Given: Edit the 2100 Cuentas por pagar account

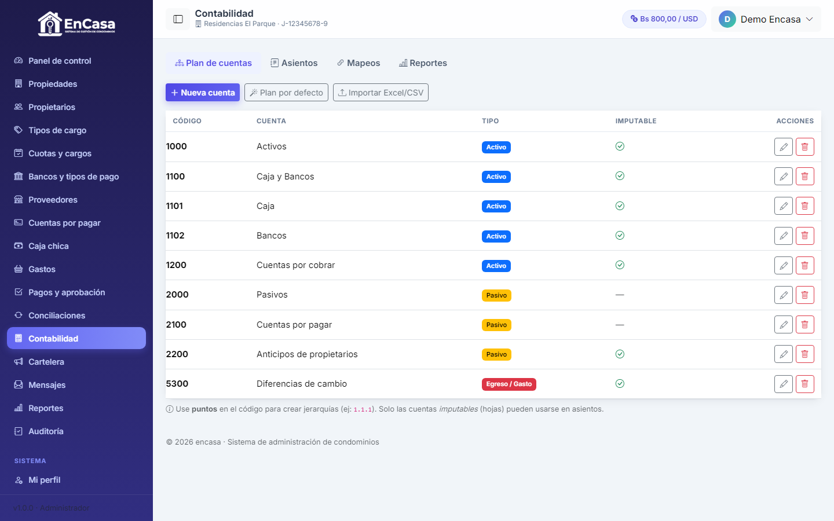Looking at the screenshot, I should click(x=784, y=325).
